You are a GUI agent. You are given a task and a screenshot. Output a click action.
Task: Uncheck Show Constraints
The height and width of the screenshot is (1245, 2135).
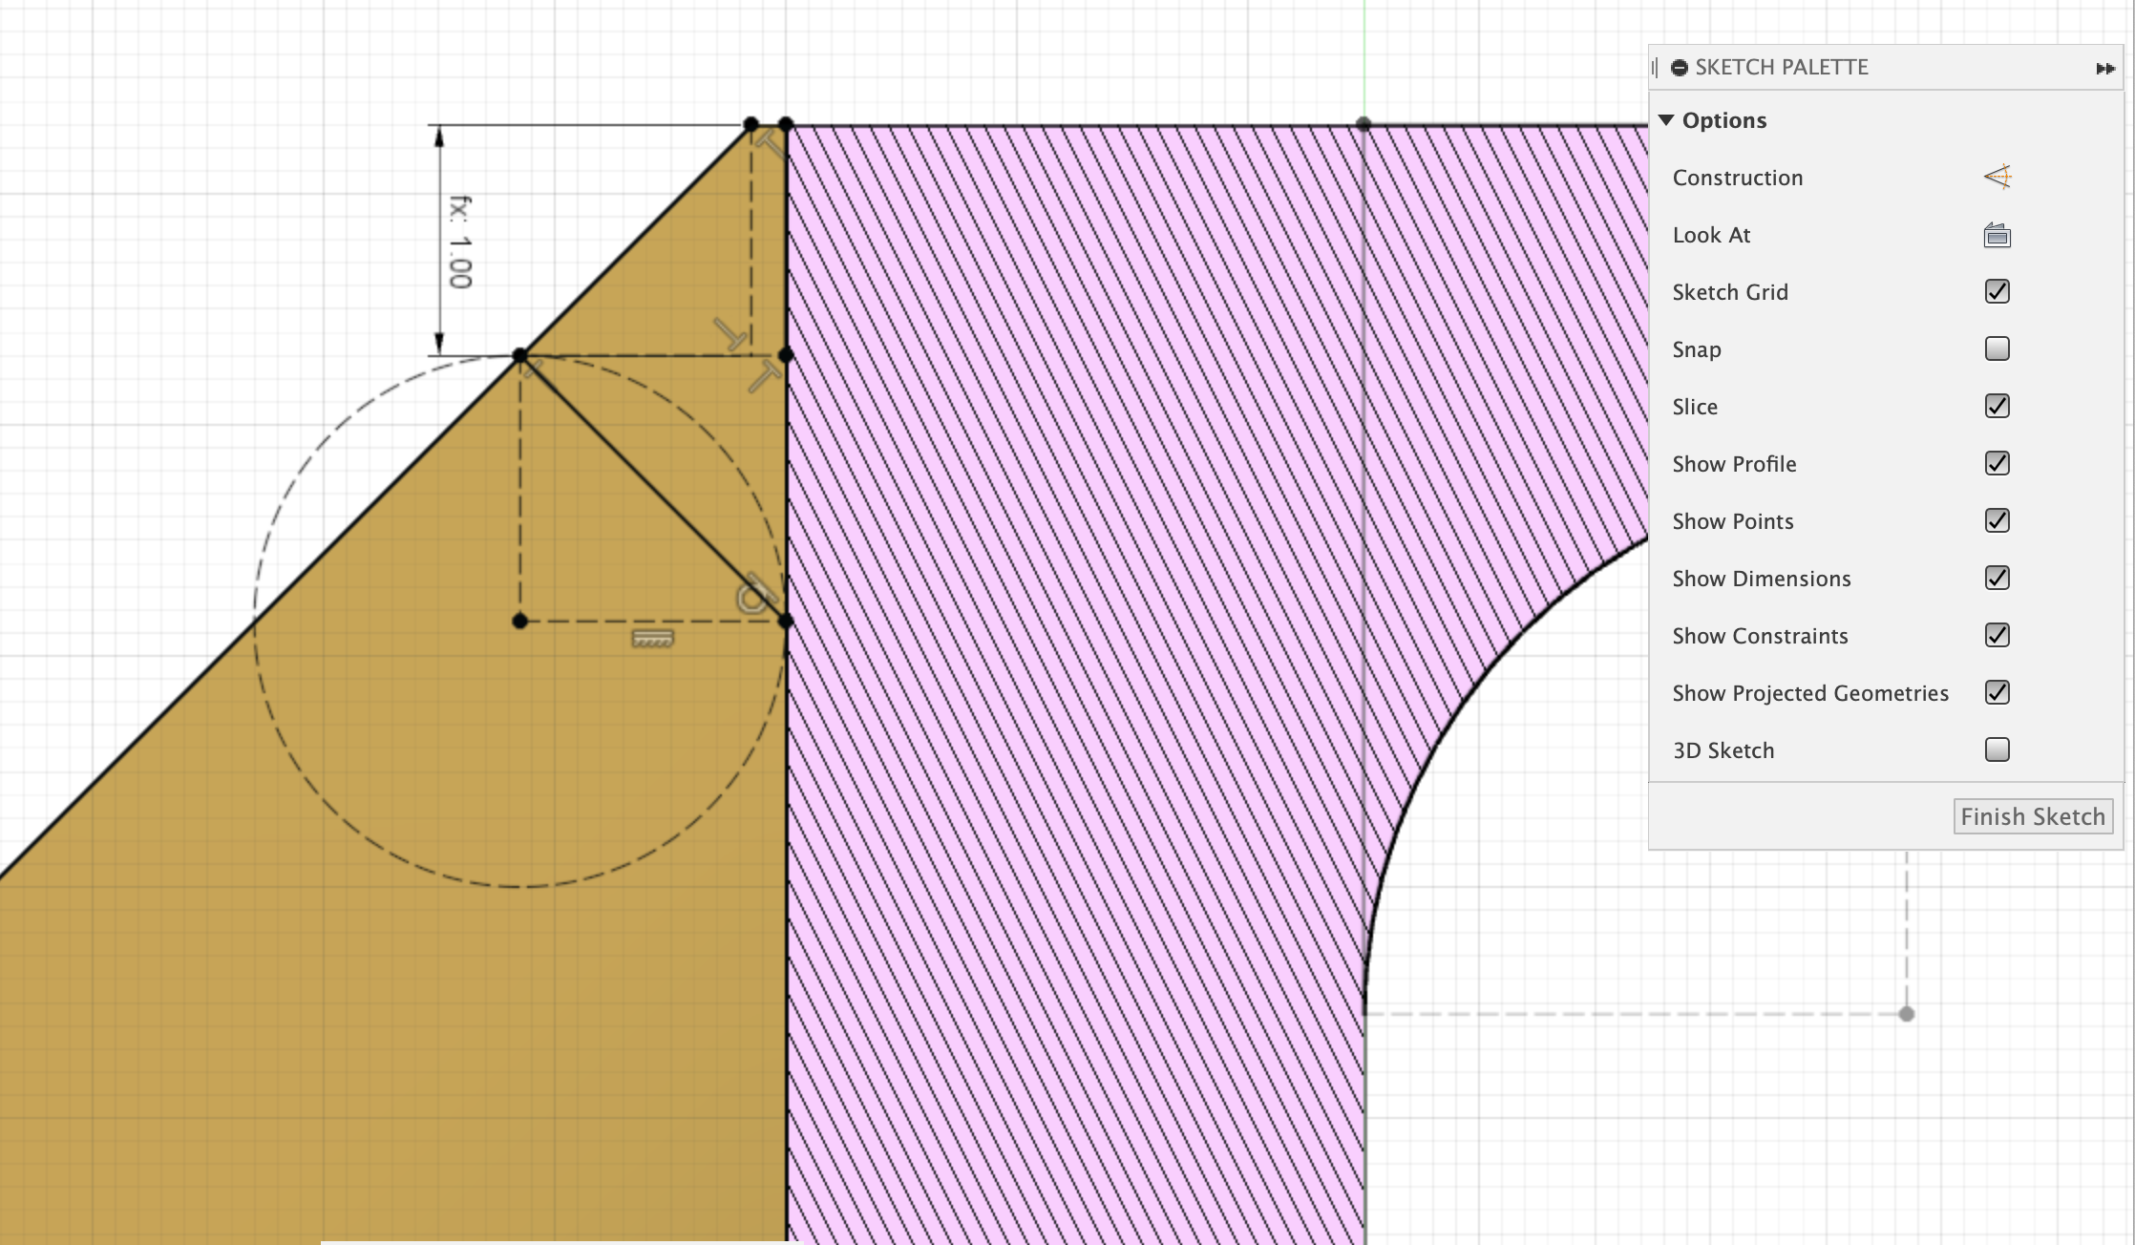click(x=1998, y=635)
